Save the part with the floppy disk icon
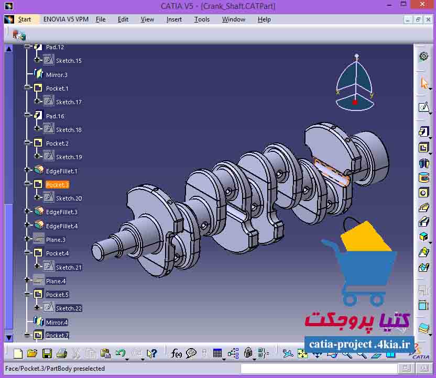Screen dimensions: 436x378 pos(47,353)
